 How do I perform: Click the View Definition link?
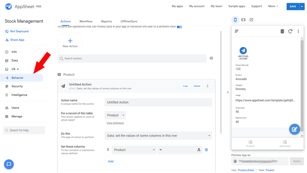[x=115, y=123]
